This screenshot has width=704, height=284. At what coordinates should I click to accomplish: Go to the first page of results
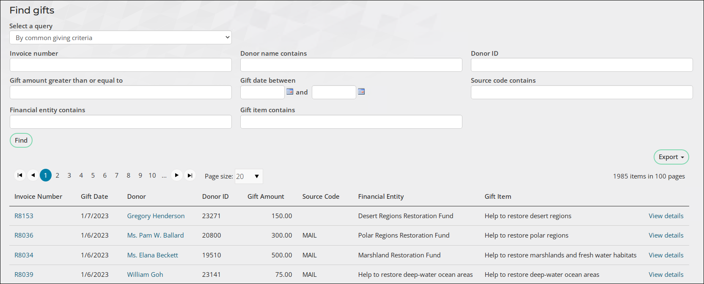click(20, 175)
